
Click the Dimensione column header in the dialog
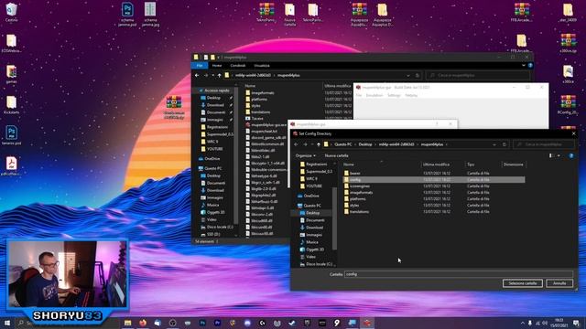point(513,164)
